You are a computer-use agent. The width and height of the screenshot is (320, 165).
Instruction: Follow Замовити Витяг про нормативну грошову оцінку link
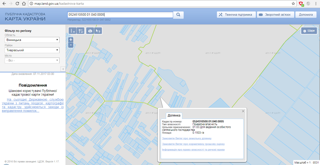[x=193, y=144]
